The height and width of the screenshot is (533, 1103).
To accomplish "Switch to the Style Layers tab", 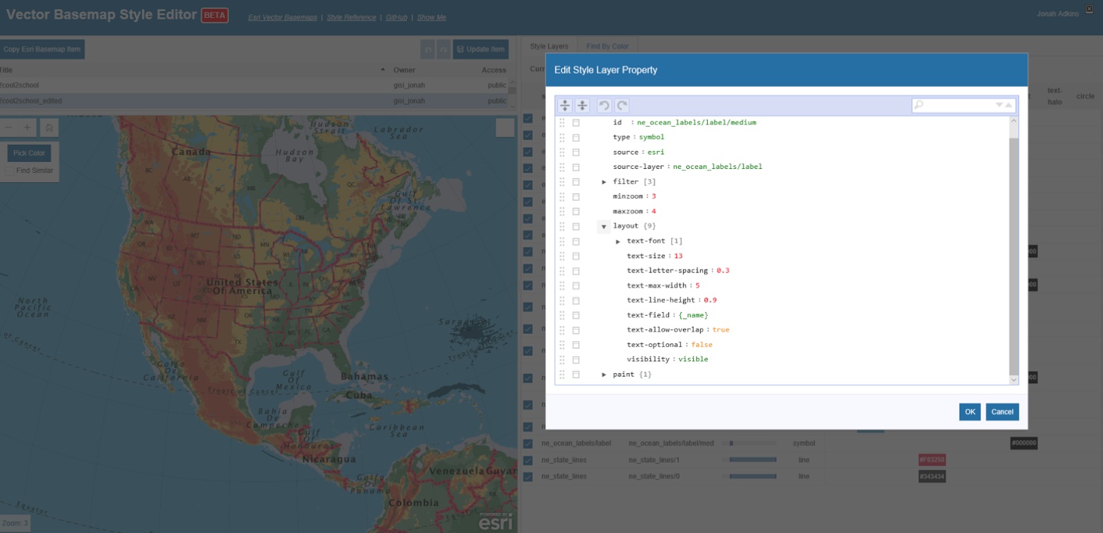I will (549, 46).
